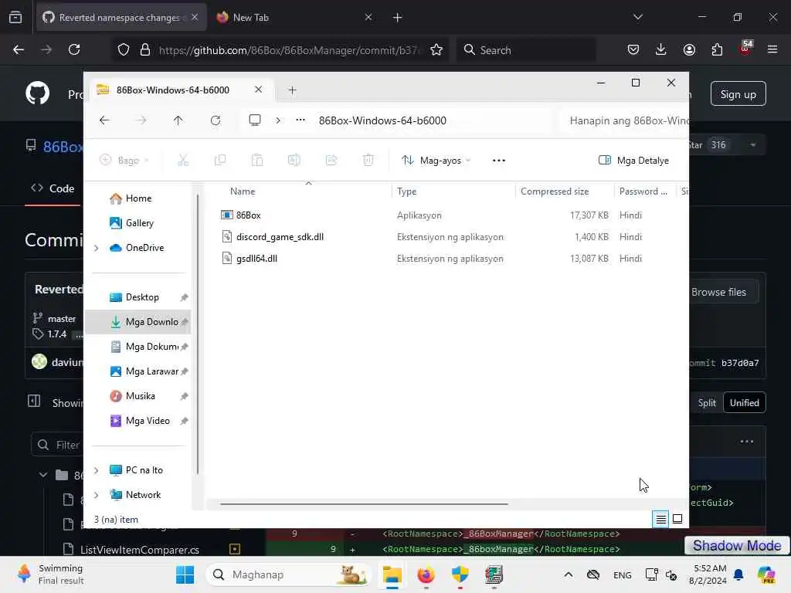The image size is (791, 593).
Task: Bookmark this page with the star icon
Action: [436, 49]
